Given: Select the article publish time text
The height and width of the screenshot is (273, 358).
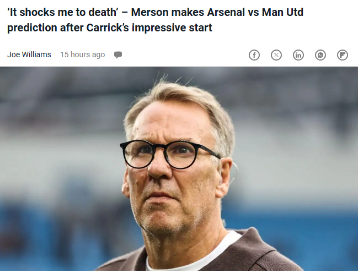Looking at the screenshot, I should click(82, 54).
